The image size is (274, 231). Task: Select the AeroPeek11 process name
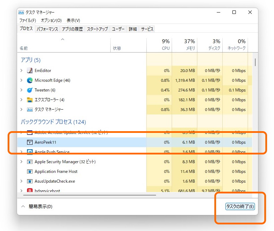point(45,142)
